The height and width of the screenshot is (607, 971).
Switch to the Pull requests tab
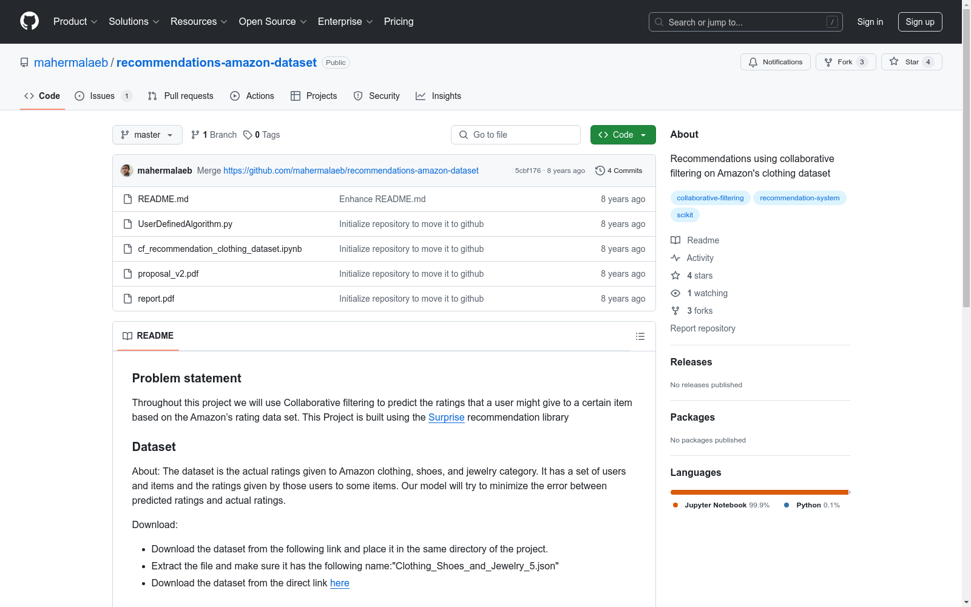[181, 96]
